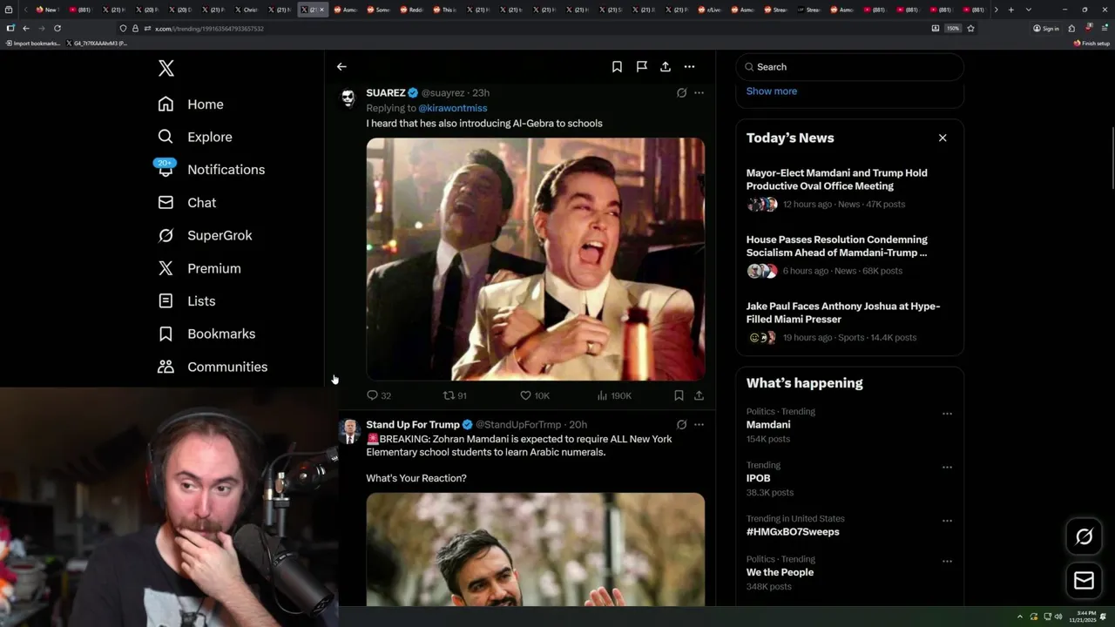
Task: Open Notifications with 20+ badge
Action: [211, 170]
